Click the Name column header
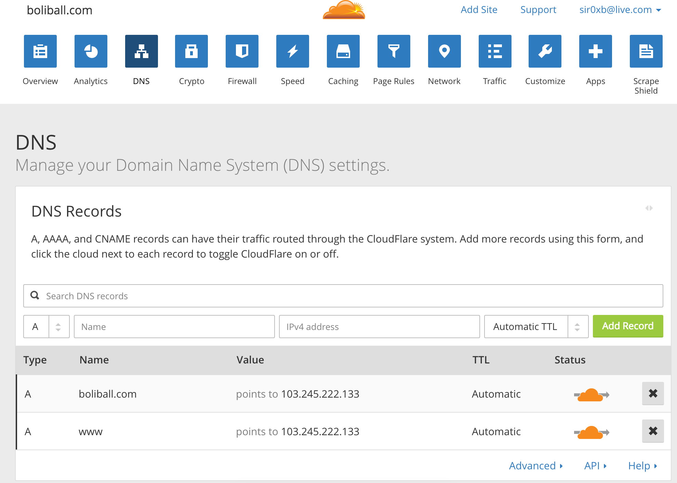 pos(94,360)
